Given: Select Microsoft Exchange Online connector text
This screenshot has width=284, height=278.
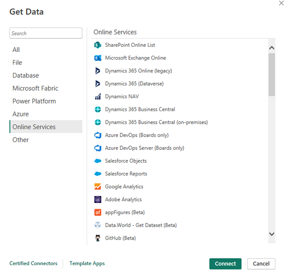Looking at the screenshot, I should [135, 58].
